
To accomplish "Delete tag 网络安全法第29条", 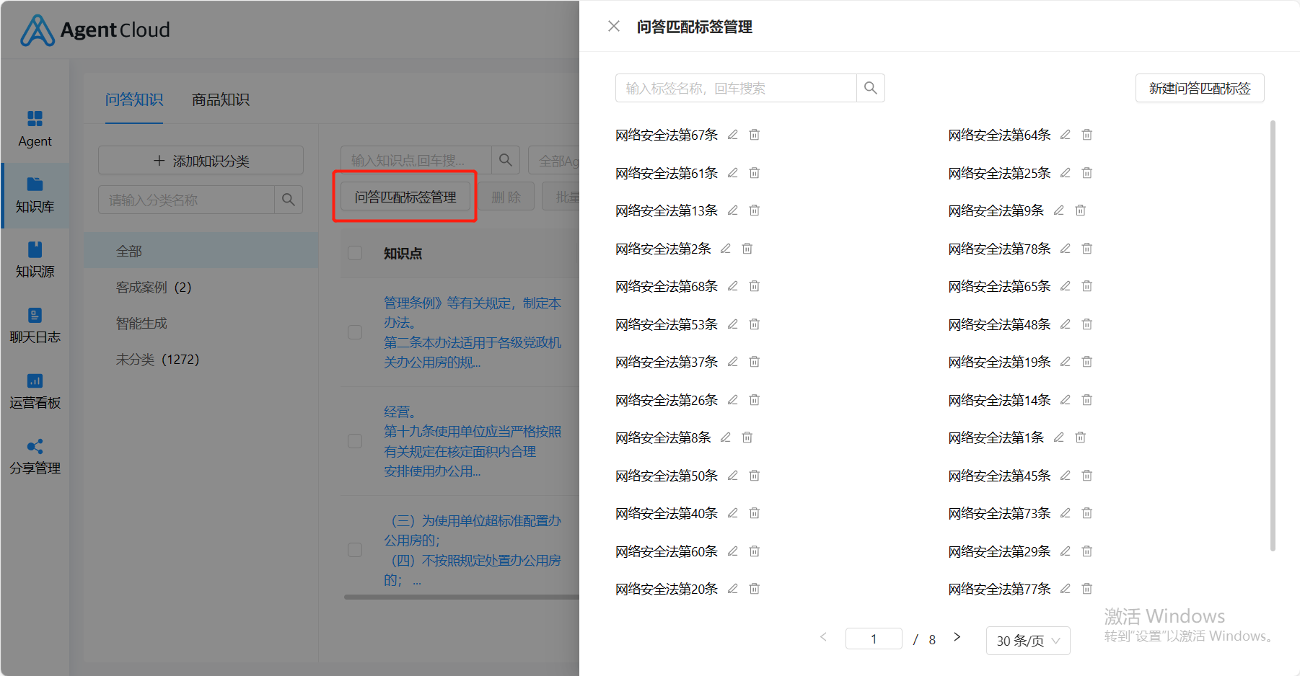I will pos(1087,551).
